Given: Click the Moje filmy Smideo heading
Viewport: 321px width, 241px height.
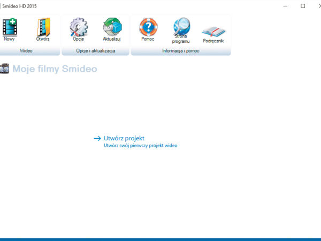Looking at the screenshot, I should pos(55,69).
